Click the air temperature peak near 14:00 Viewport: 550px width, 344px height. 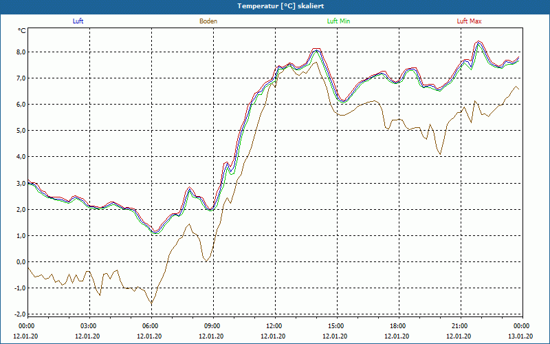click(316, 50)
